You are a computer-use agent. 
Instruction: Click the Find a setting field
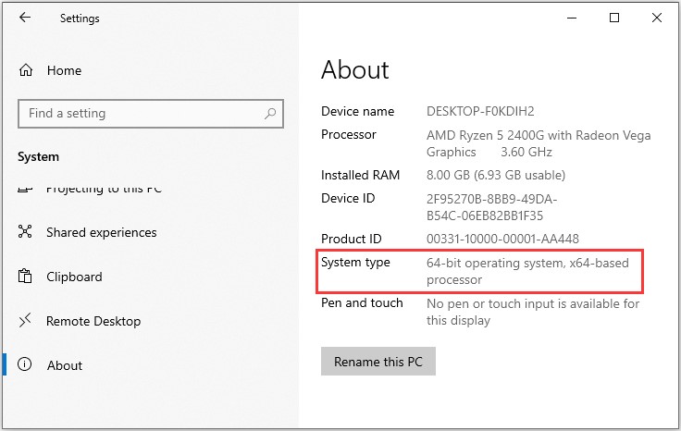(x=151, y=114)
